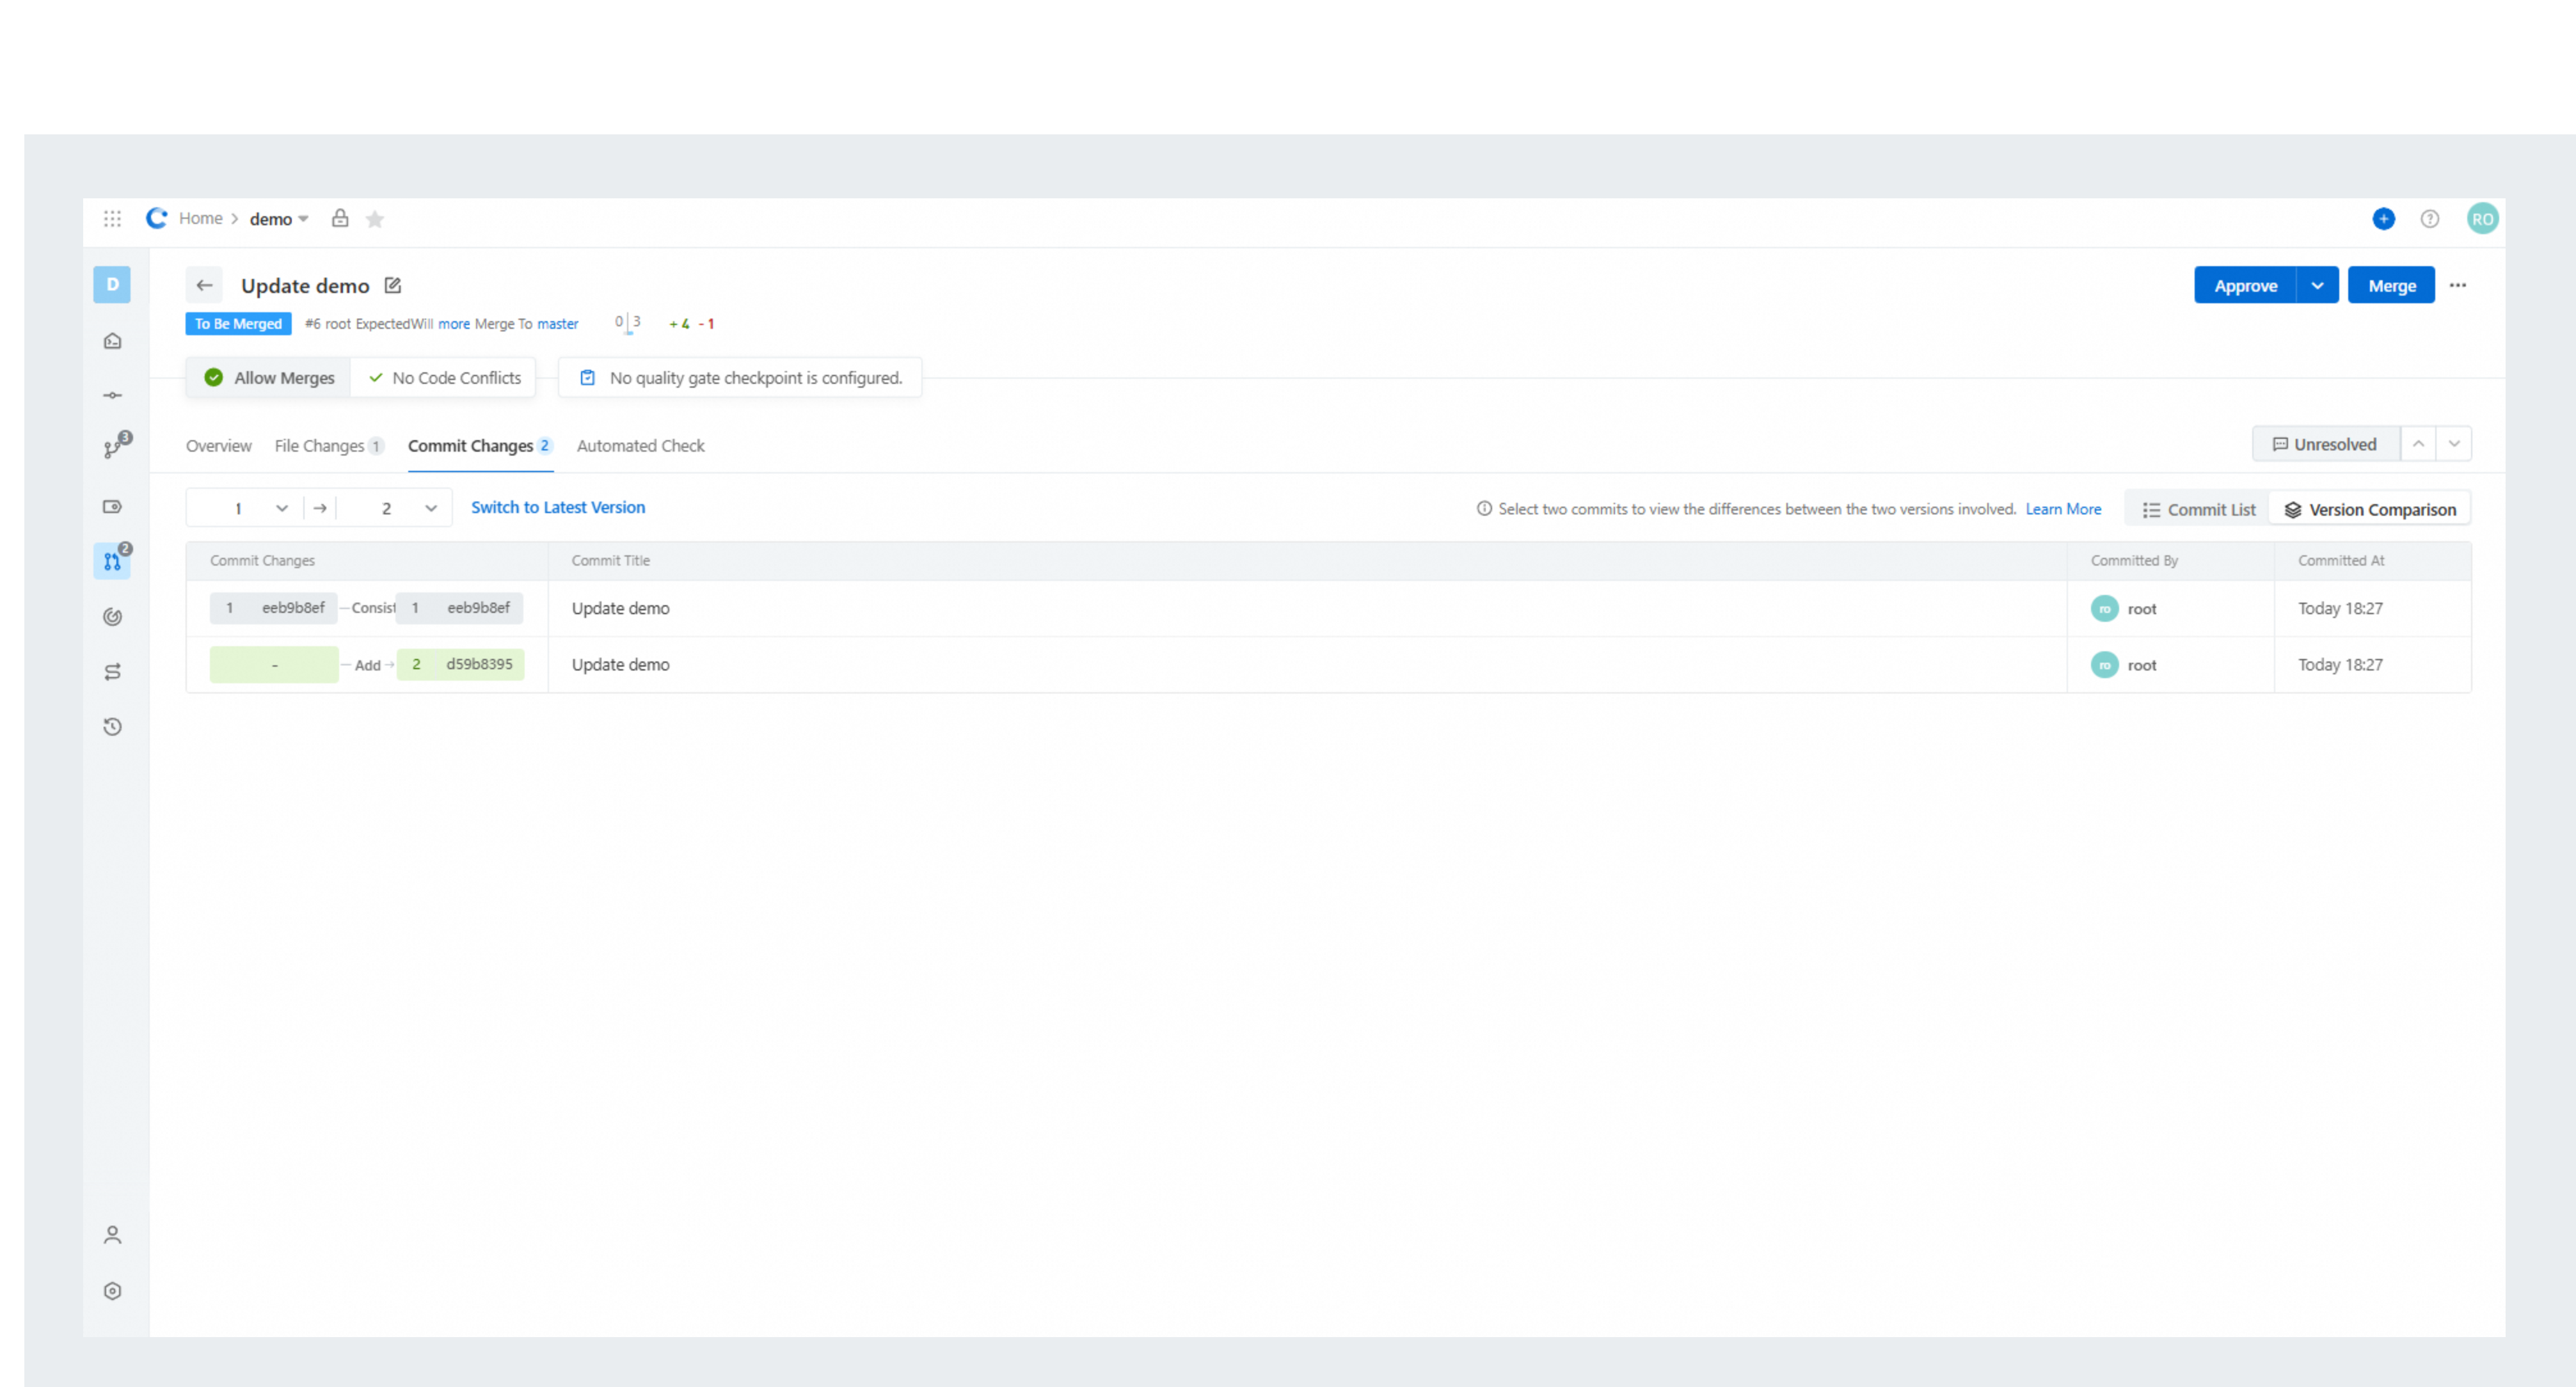The width and height of the screenshot is (2576, 1387).
Task: Click the app grid launcher icon
Action: coord(112,218)
